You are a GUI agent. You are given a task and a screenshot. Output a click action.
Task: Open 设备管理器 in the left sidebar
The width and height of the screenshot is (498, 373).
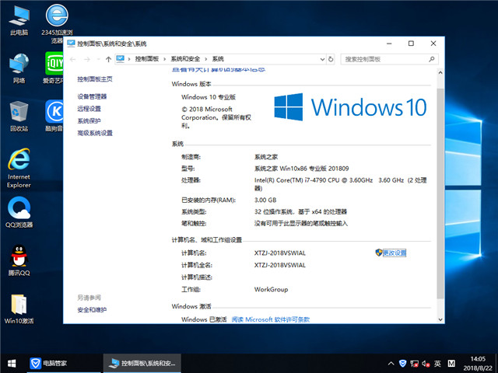pyautogui.click(x=92, y=96)
